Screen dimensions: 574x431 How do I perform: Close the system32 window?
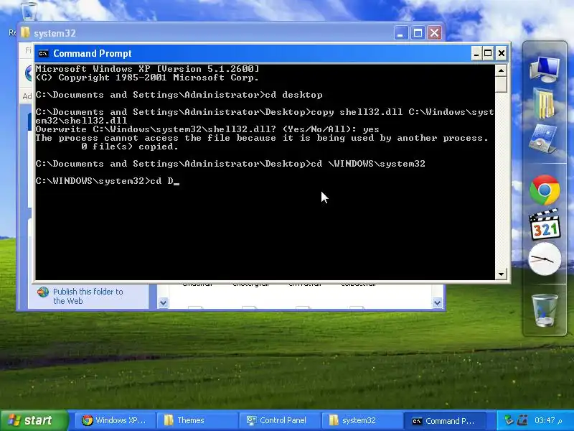coord(435,33)
